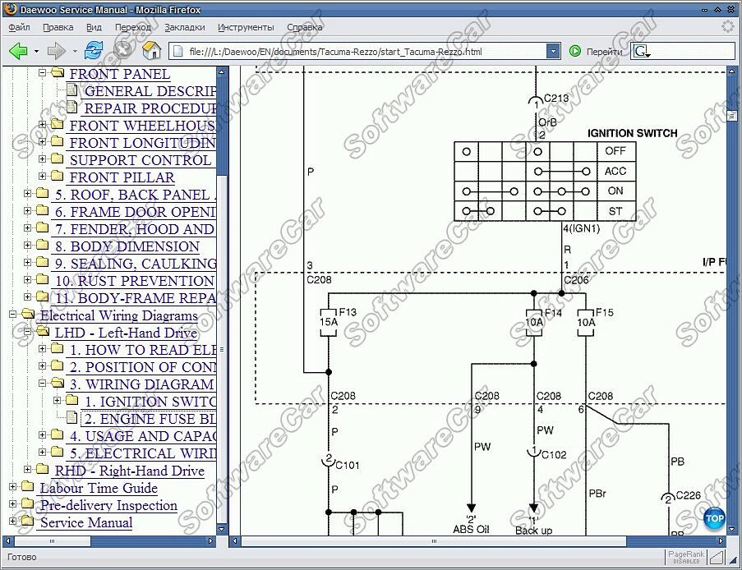Open the address bar history dropdown
Image resolution: width=742 pixels, height=570 pixels.
tap(553, 52)
